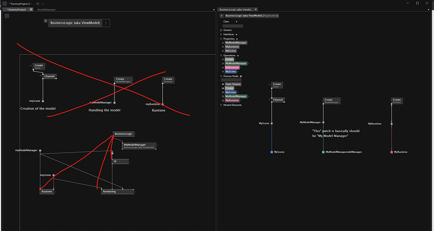Switch to the ModelManager tab

[46, 10]
